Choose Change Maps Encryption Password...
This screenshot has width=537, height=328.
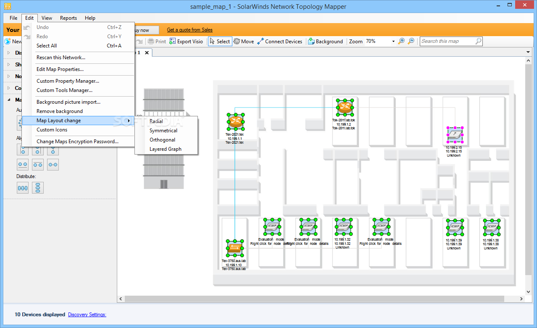[79, 142]
